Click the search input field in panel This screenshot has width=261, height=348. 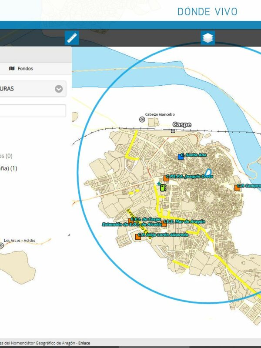pyautogui.click(x=33, y=110)
